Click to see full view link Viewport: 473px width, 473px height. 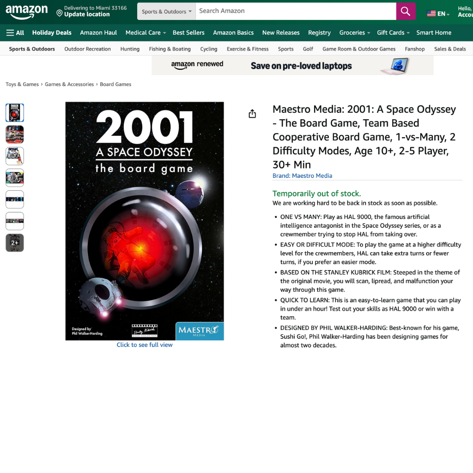pyautogui.click(x=145, y=345)
